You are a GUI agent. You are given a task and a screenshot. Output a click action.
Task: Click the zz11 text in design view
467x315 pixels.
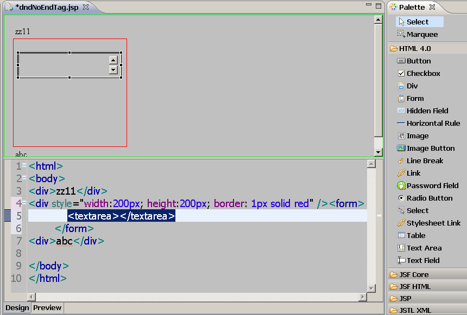click(23, 31)
